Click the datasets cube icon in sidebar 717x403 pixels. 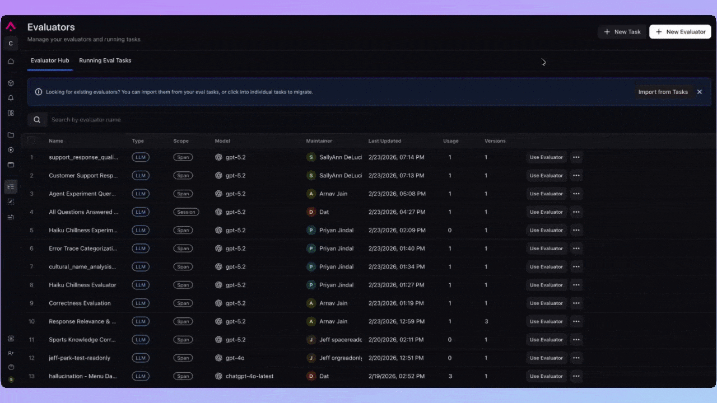11,82
